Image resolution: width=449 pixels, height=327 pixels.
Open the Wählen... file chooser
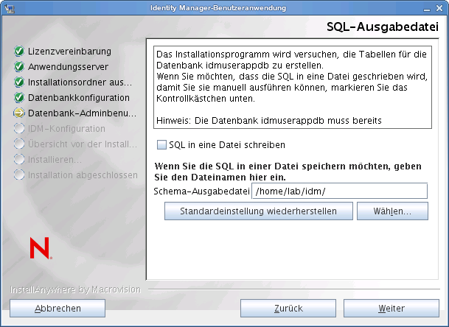[392, 211]
